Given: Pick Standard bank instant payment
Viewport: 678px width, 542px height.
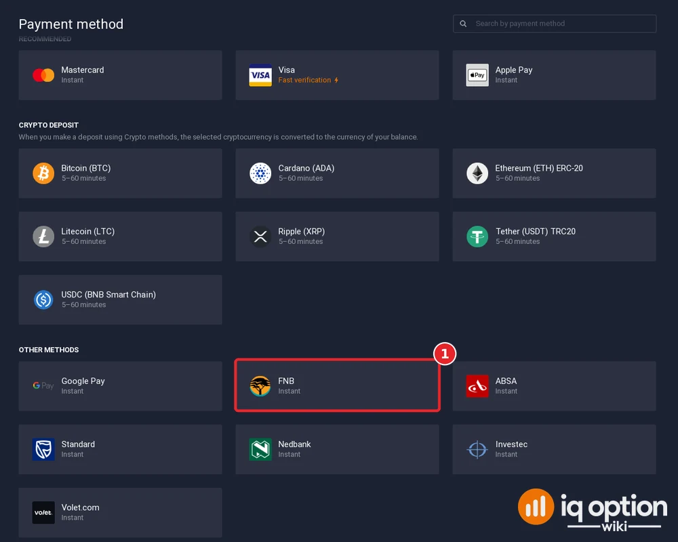Looking at the screenshot, I should point(120,449).
